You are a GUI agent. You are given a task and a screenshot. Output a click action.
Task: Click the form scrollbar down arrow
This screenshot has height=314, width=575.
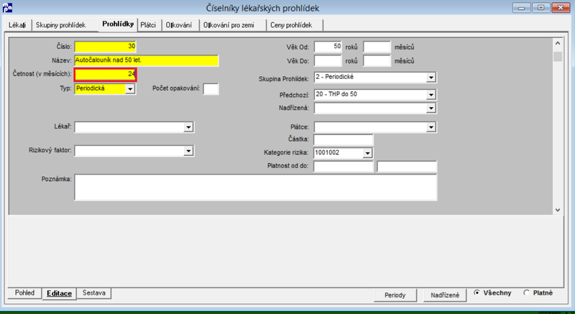pyautogui.click(x=558, y=210)
